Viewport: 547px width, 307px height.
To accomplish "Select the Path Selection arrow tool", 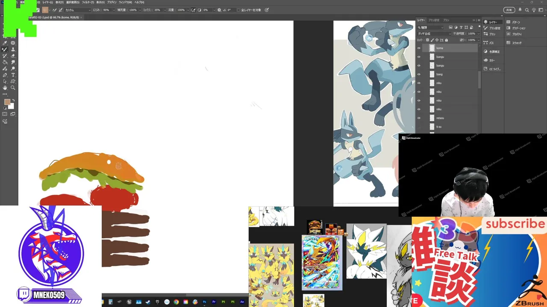I will (x=5, y=81).
